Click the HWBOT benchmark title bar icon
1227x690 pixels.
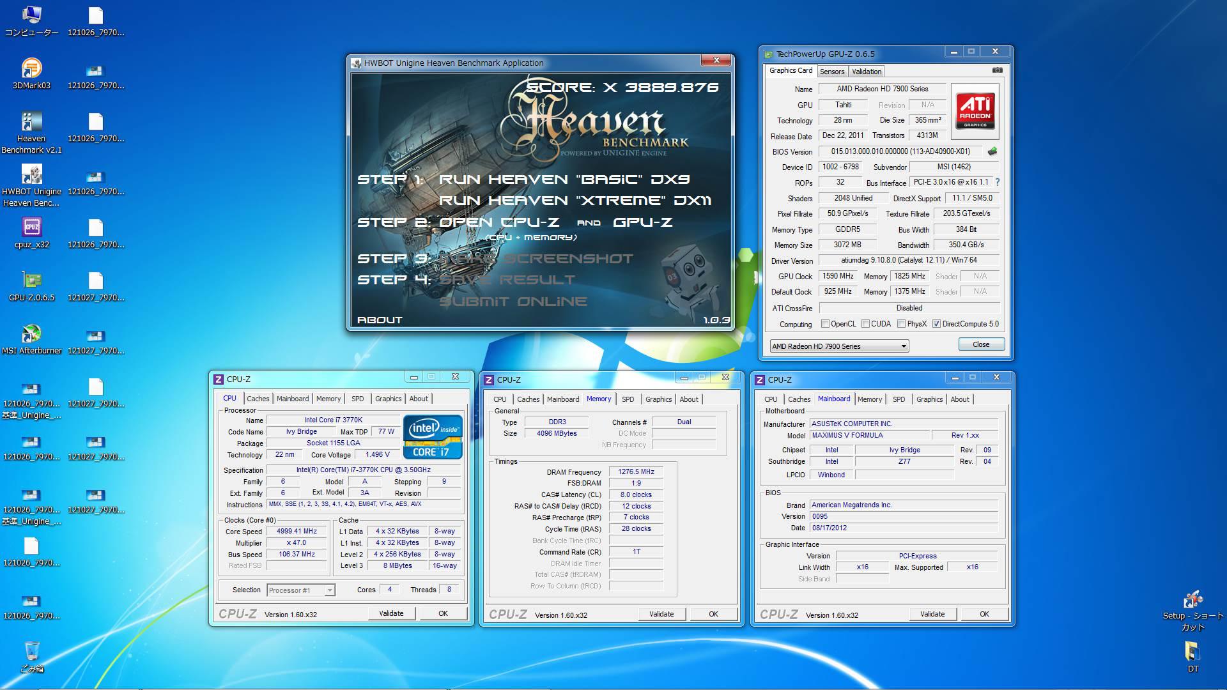pyautogui.click(x=356, y=63)
